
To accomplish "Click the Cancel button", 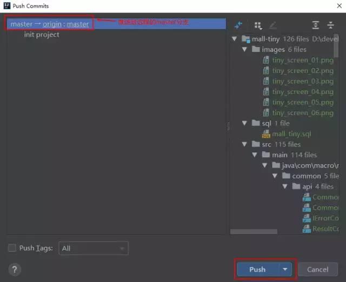I will click(x=318, y=269).
